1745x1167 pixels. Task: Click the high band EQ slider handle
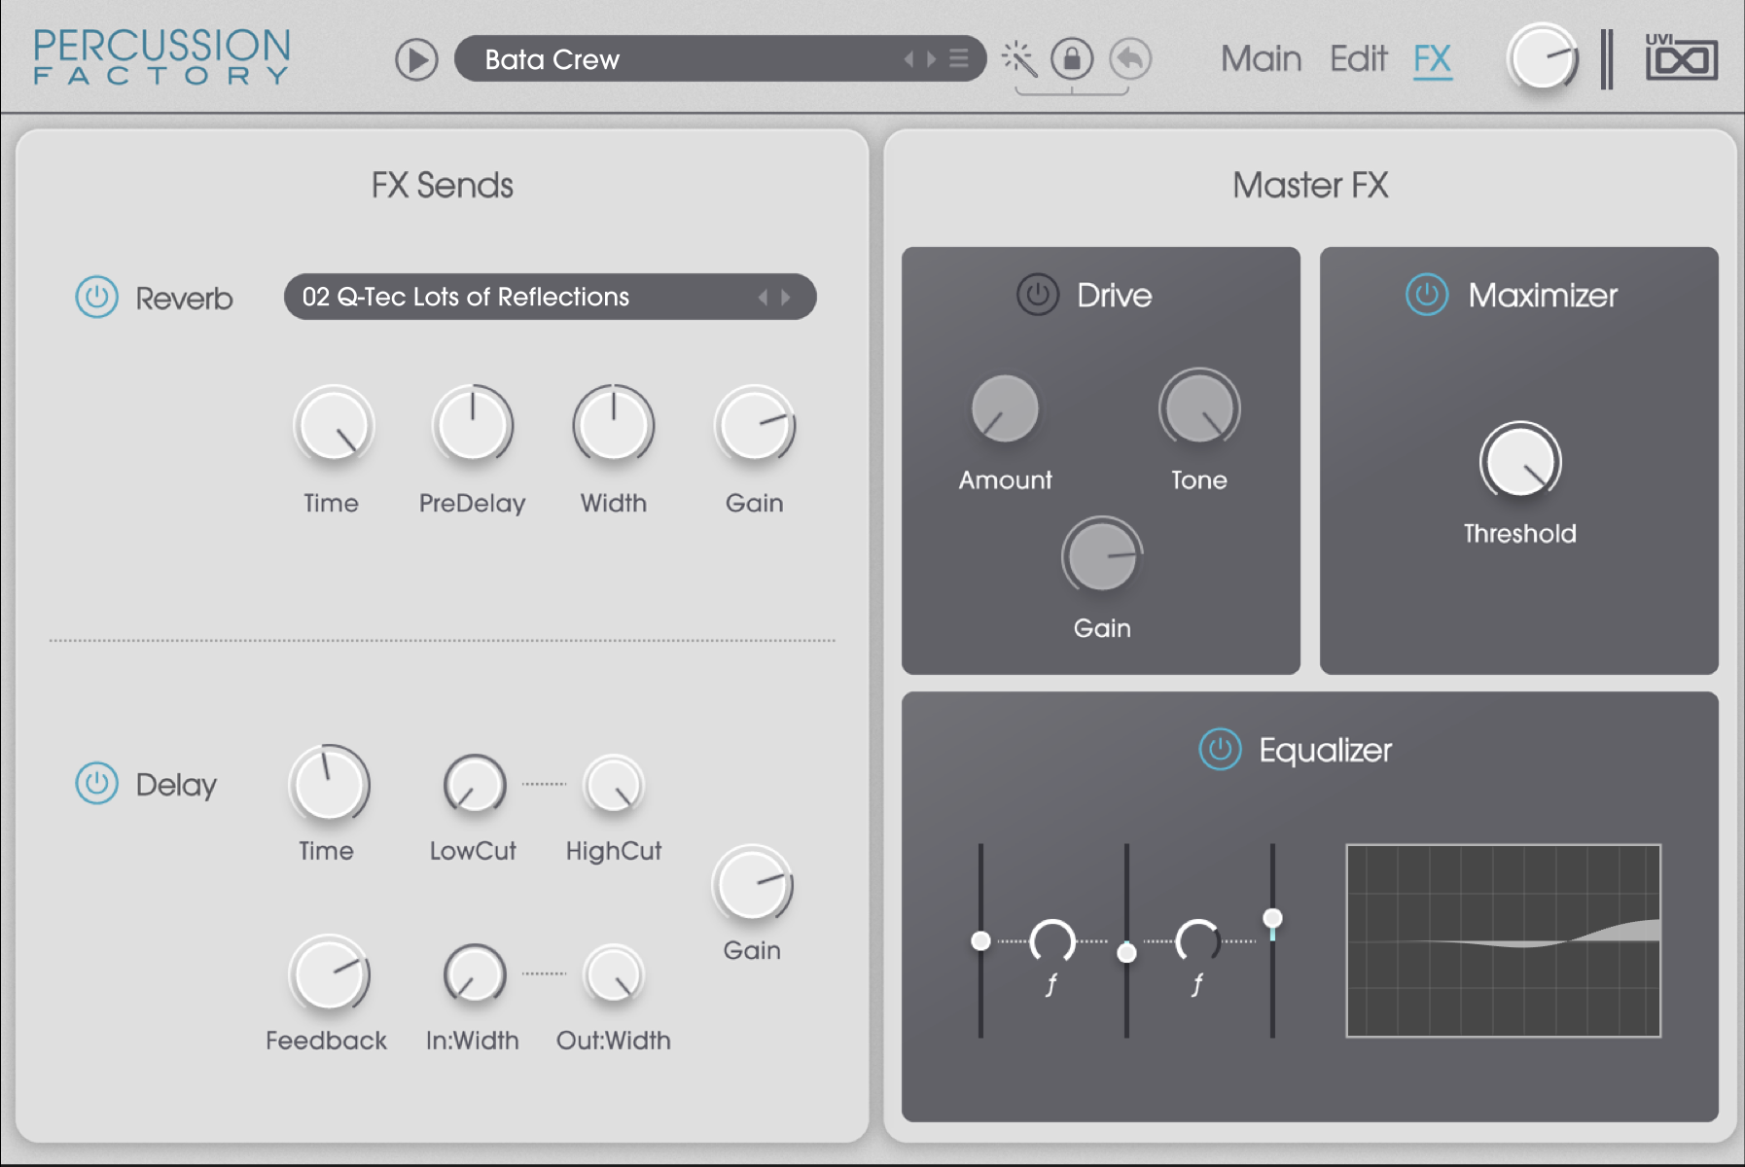[1272, 918]
